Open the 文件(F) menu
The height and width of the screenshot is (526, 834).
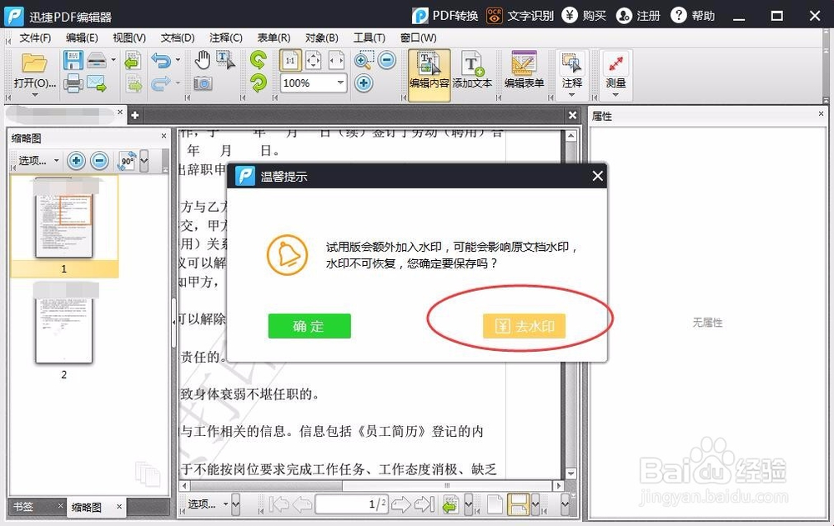click(35, 38)
